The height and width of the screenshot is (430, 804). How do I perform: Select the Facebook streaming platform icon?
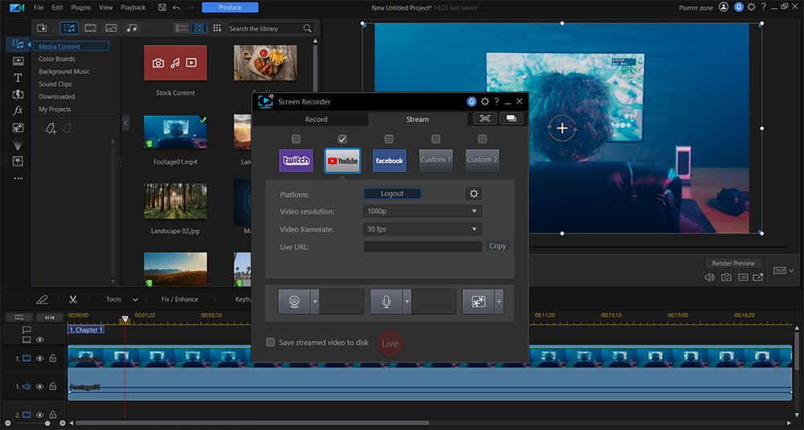click(389, 160)
